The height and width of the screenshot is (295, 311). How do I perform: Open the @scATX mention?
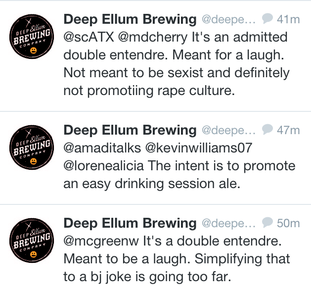89,37
